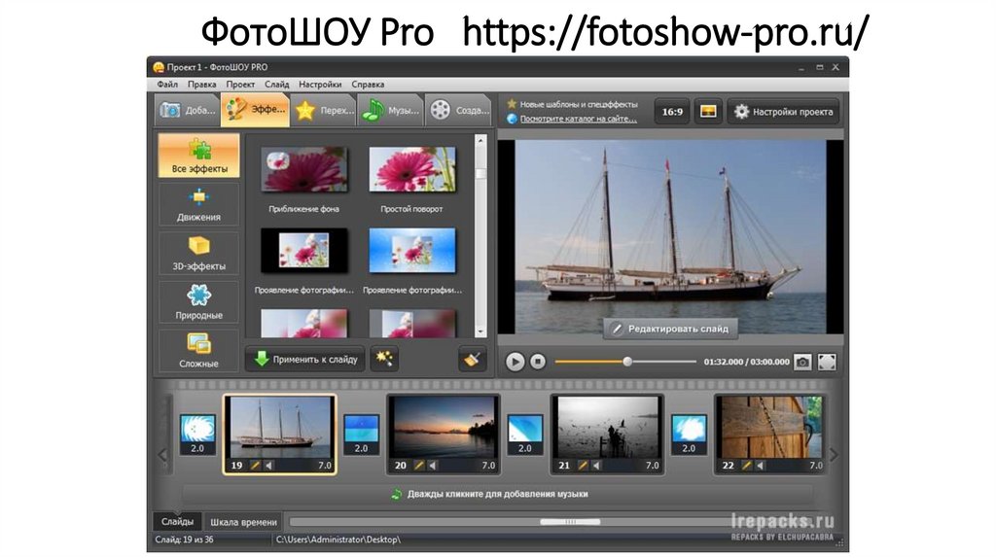Click the Редактировать слайд button
Screen dimensions: 996x558
click(x=671, y=329)
